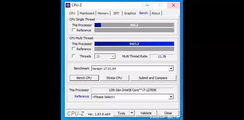Switch to the CPU tab
244x120 pixels.
click(72, 13)
